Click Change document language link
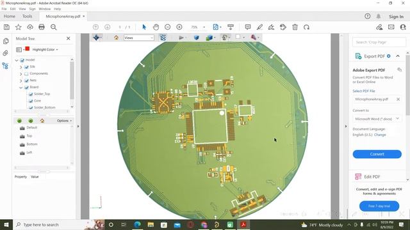This screenshot has width=410, height=230. click(380, 135)
